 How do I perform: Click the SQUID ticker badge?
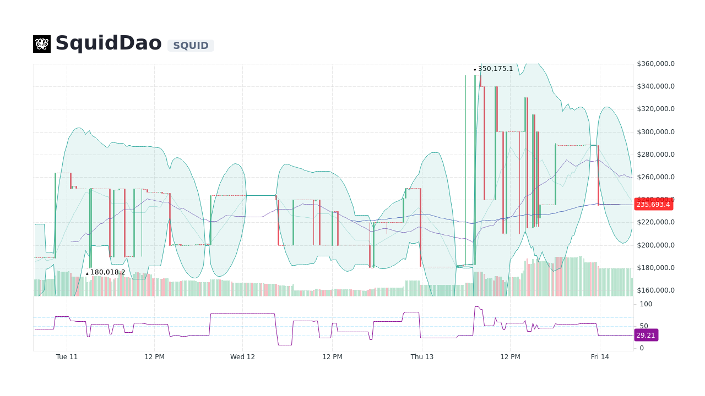pos(190,46)
